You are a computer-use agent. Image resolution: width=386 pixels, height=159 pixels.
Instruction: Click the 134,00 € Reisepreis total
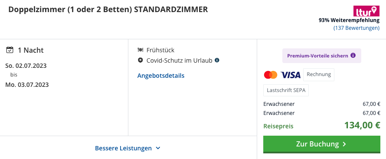[x=362, y=125]
